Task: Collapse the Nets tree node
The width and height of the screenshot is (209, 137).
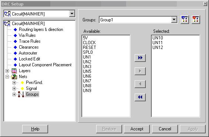Action: point(7,77)
